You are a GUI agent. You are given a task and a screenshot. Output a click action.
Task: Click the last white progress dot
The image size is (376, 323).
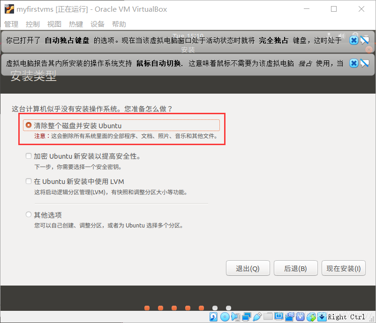[228, 308]
